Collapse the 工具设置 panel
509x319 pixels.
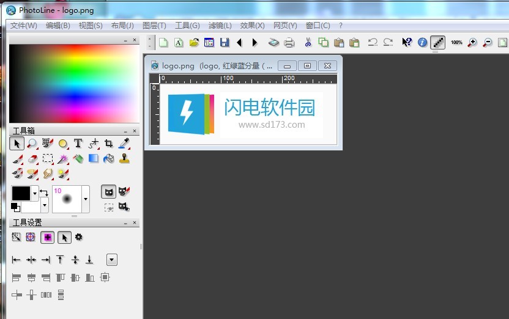coord(125,223)
